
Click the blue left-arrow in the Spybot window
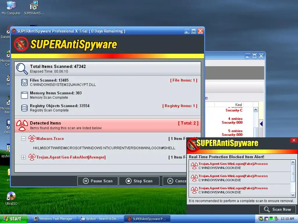pos(261,124)
